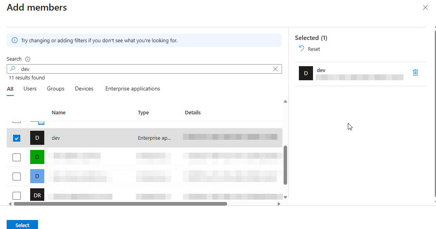Check the box beside green D entry
Image resolution: width=436 pixels, height=229 pixels.
pos(16,157)
